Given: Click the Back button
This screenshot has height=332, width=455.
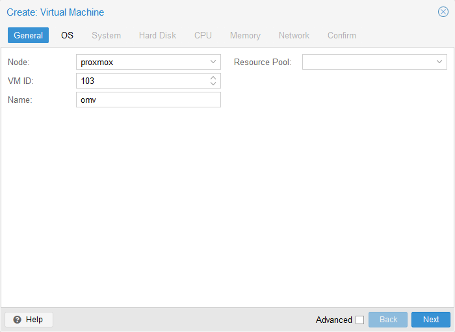Looking at the screenshot, I should (x=387, y=320).
